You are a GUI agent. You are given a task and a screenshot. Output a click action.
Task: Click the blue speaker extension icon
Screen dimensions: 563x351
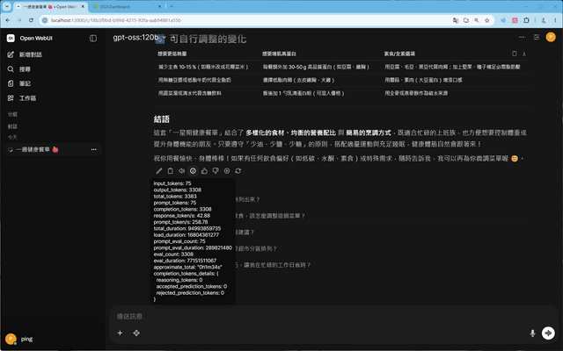tap(503, 20)
